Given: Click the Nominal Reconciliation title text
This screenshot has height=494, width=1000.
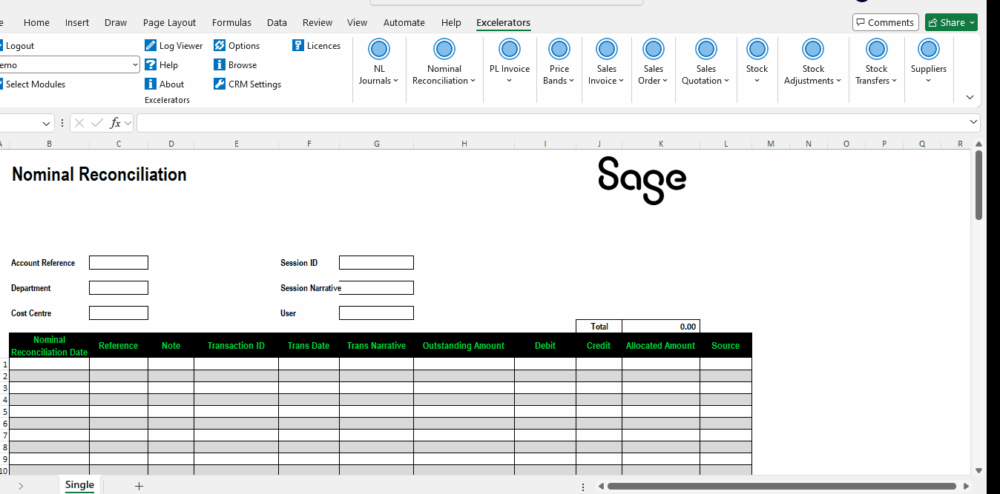Looking at the screenshot, I should (x=99, y=175).
